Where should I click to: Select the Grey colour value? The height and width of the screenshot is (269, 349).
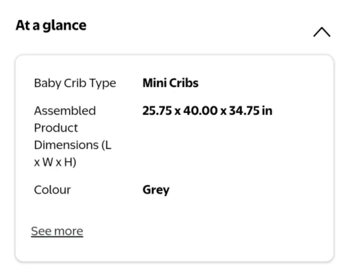156,190
